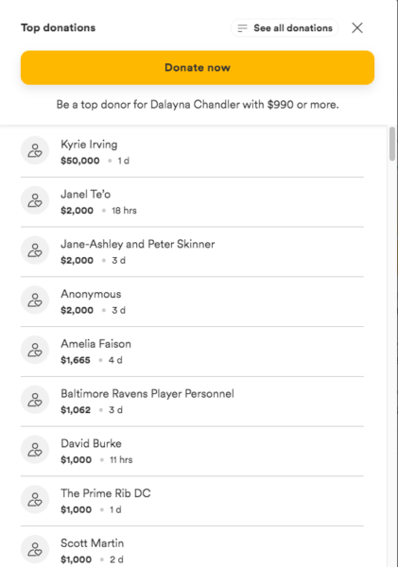The height and width of the screenshot is (567, 398).
Task: Click the donations list scrollbar thumb
Action: pyautogui.click(x=392, y=144)
